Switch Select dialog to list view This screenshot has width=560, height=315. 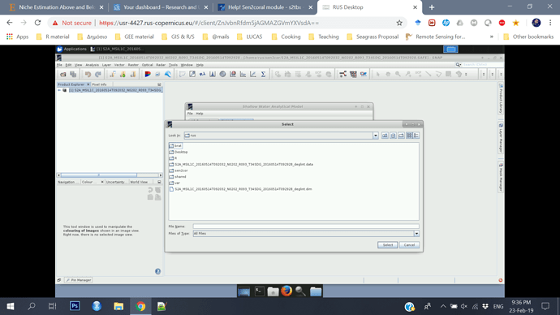click(x=409, y=136)
